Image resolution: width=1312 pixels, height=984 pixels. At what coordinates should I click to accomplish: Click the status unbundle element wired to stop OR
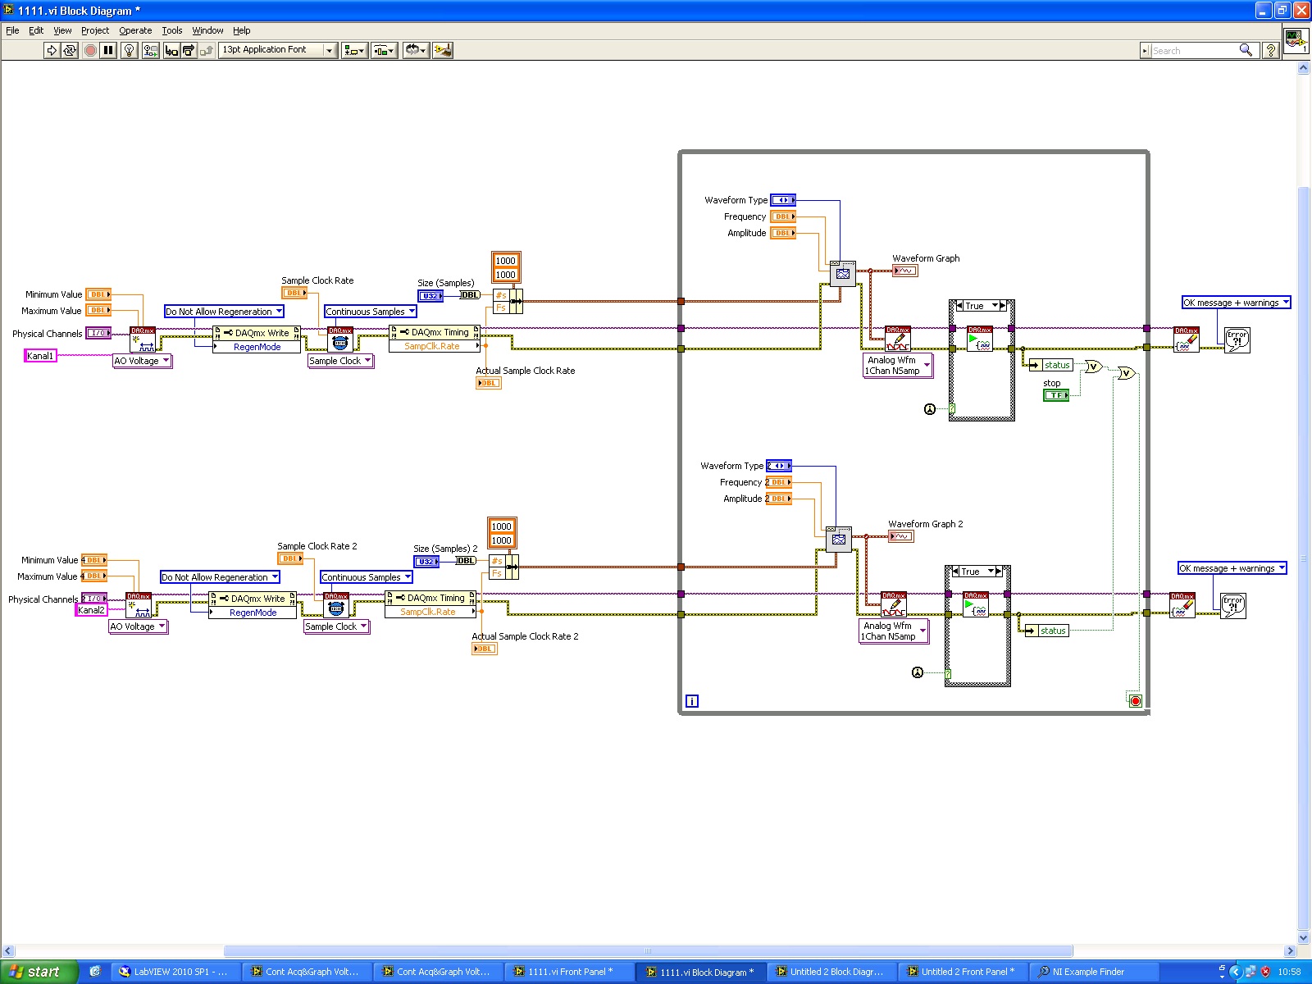point(1050,365)
